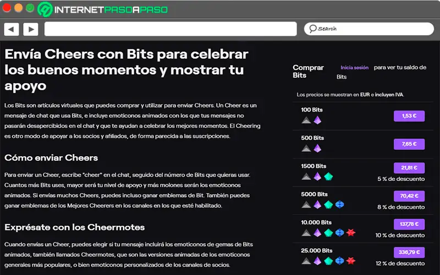
Task: Click the gray gem under 25.000 Bits
Action: 306,261
